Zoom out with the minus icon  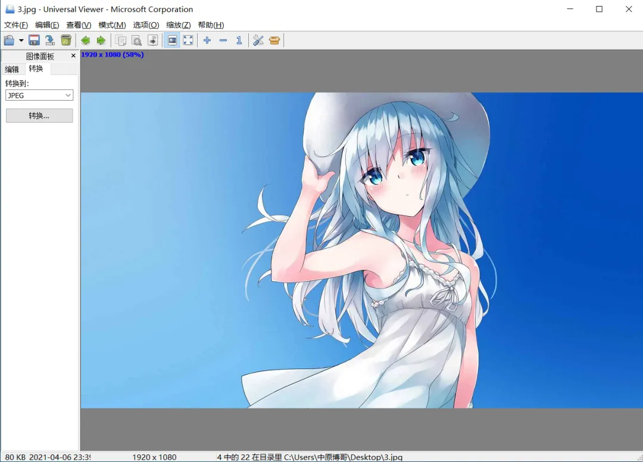click(223, 40)
